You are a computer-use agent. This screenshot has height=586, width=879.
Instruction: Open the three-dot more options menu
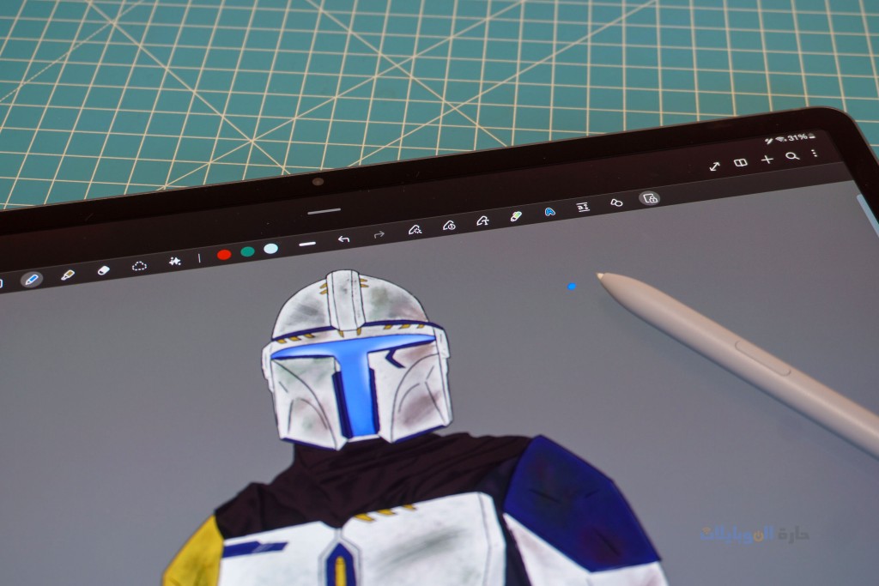tap(815, 153)
